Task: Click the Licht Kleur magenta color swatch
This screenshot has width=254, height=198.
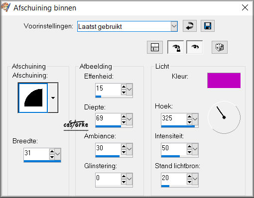Action: (224, 81)
